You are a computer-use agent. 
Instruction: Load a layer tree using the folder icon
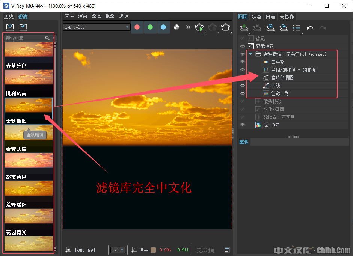pyautogui.click(x=284, y=28)
